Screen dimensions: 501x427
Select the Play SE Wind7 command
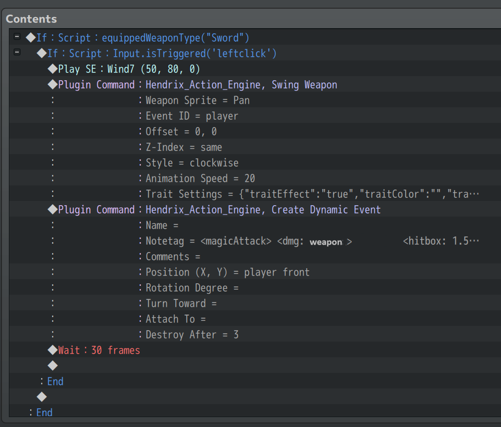pos(255,69)
